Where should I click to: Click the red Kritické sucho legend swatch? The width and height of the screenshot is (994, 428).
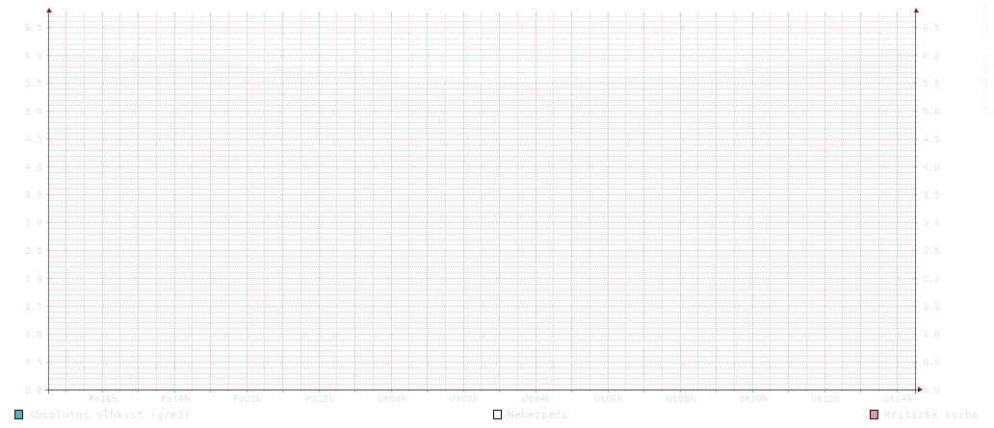874,415
